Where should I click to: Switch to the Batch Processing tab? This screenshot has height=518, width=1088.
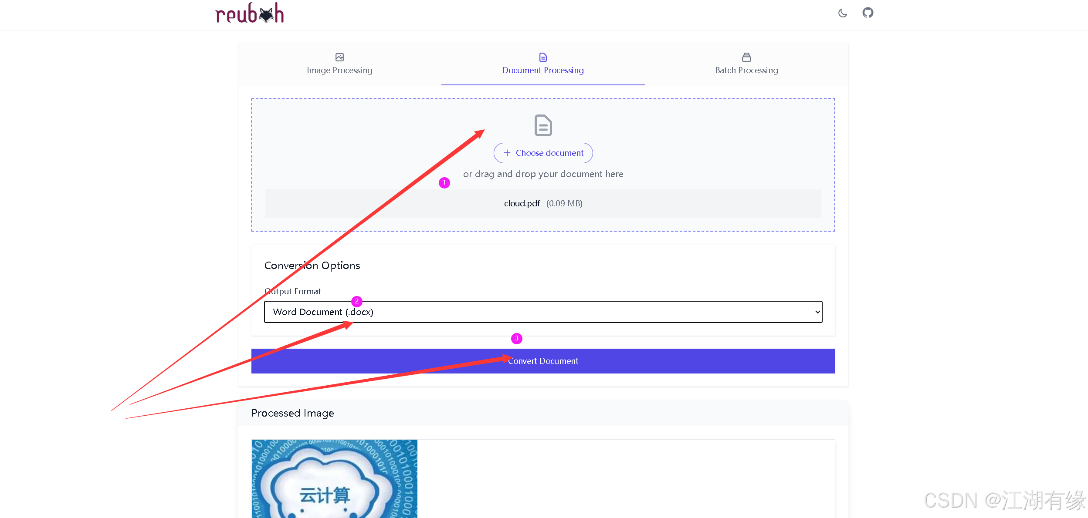click(746, 70)
